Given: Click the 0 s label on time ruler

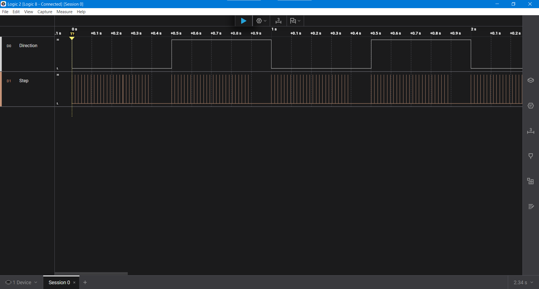Looking at the screenshot, I should pyautogui.click(x=74, y=29).
